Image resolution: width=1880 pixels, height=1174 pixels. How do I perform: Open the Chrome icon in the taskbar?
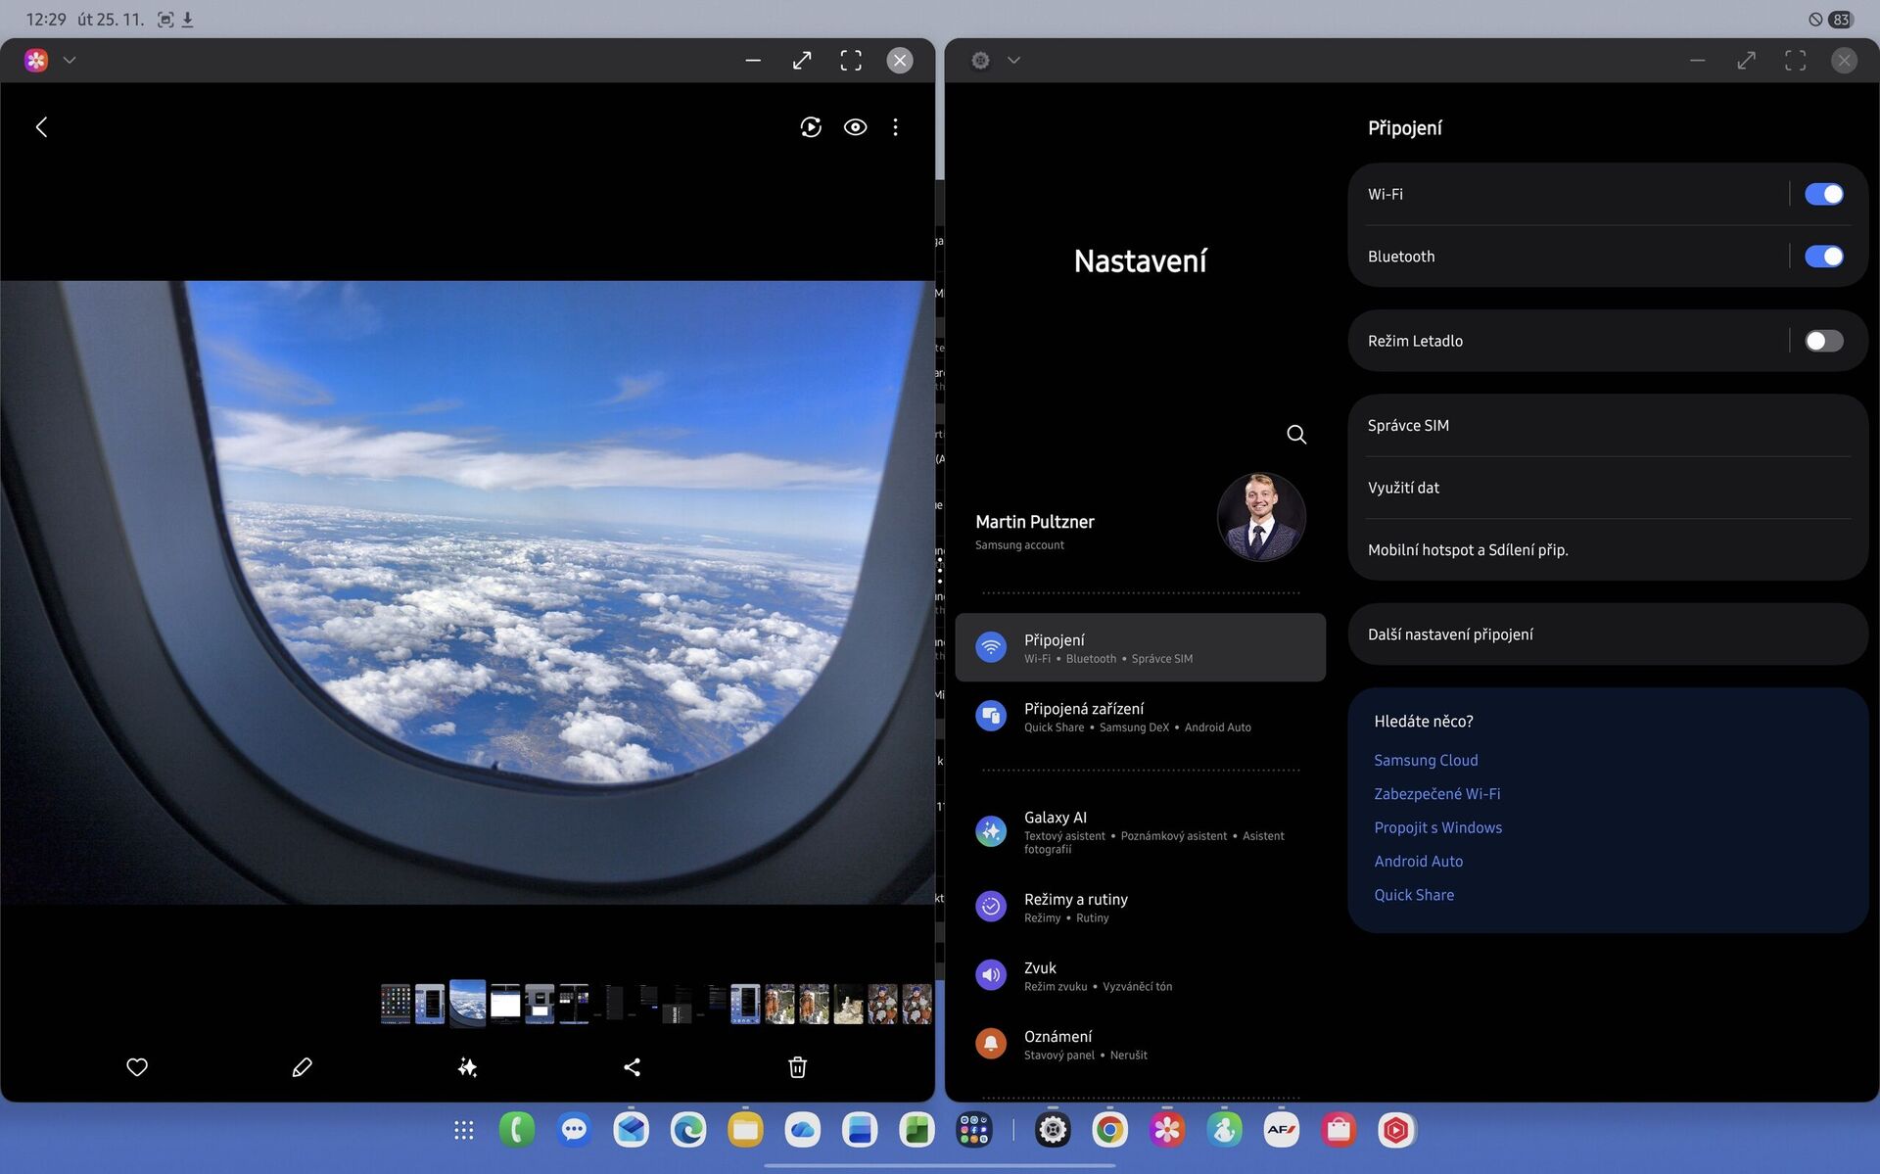[x=1109, y=1130]
